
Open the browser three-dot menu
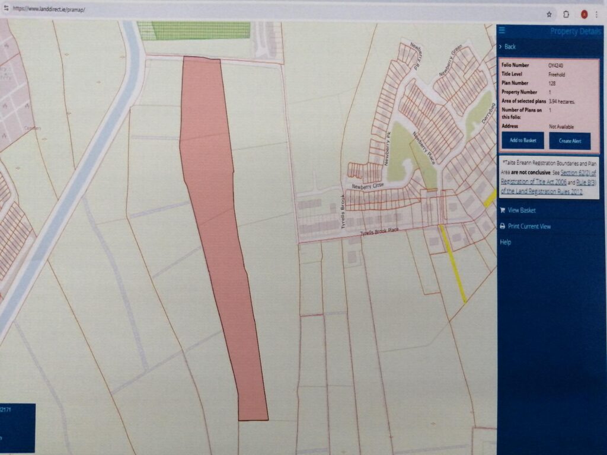tap(596, 14)
